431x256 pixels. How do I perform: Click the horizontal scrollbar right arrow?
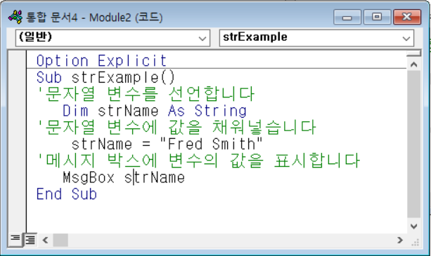(400, 240)
